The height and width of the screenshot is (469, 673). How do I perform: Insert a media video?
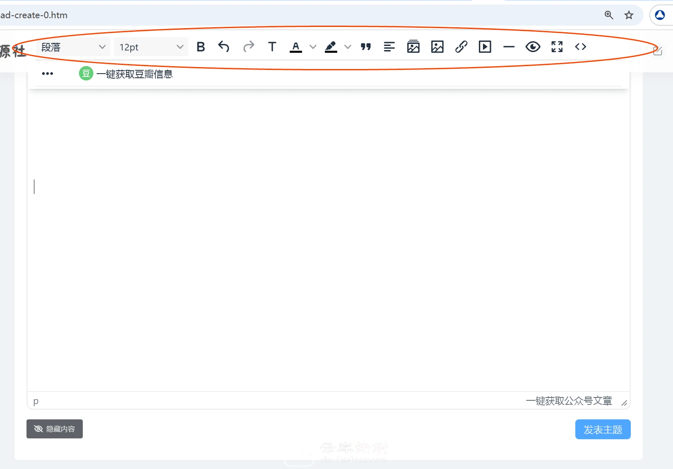coord(485,47)
